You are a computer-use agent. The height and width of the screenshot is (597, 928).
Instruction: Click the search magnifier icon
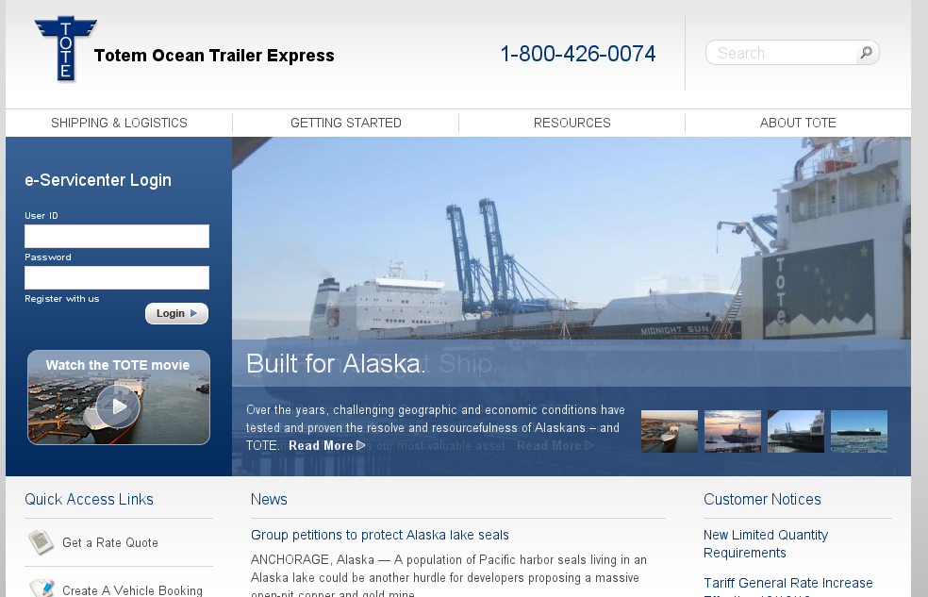tap(867, 53)
